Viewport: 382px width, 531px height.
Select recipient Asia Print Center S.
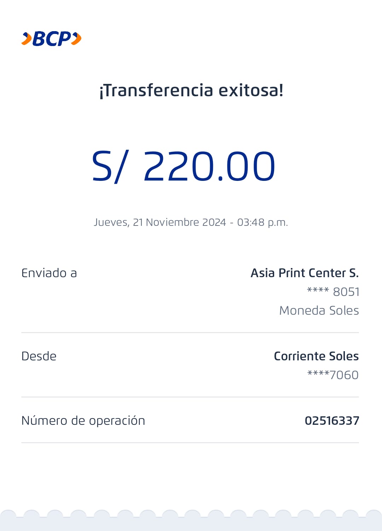coord(305,273)
